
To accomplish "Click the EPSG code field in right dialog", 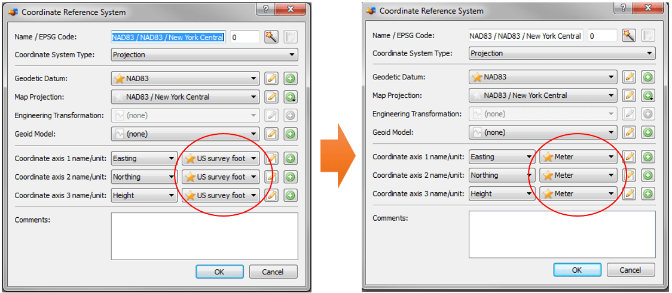I will tap(603, 36).
